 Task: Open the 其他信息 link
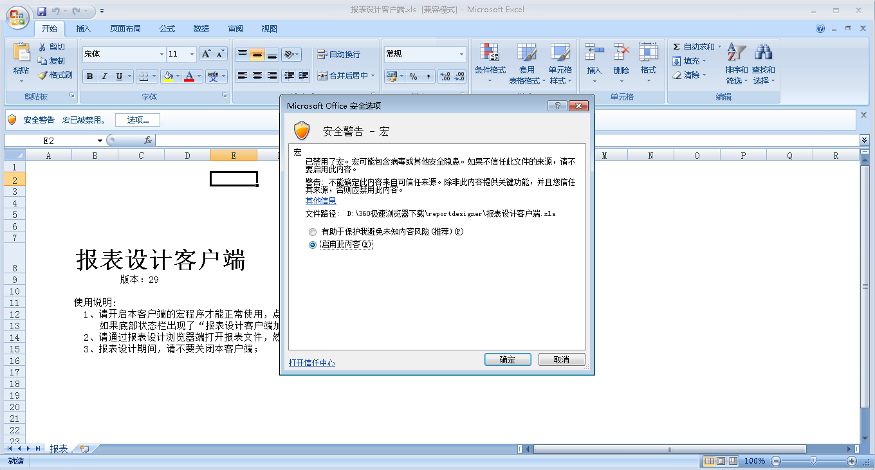[x=320, y=201]
